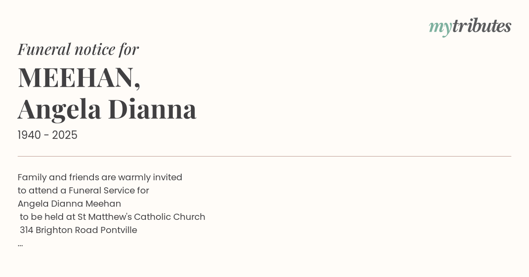Click "Angela Dianna Meehan" in the body text
The width and height of the screenshot is (529, 277).
click(69, 204)
